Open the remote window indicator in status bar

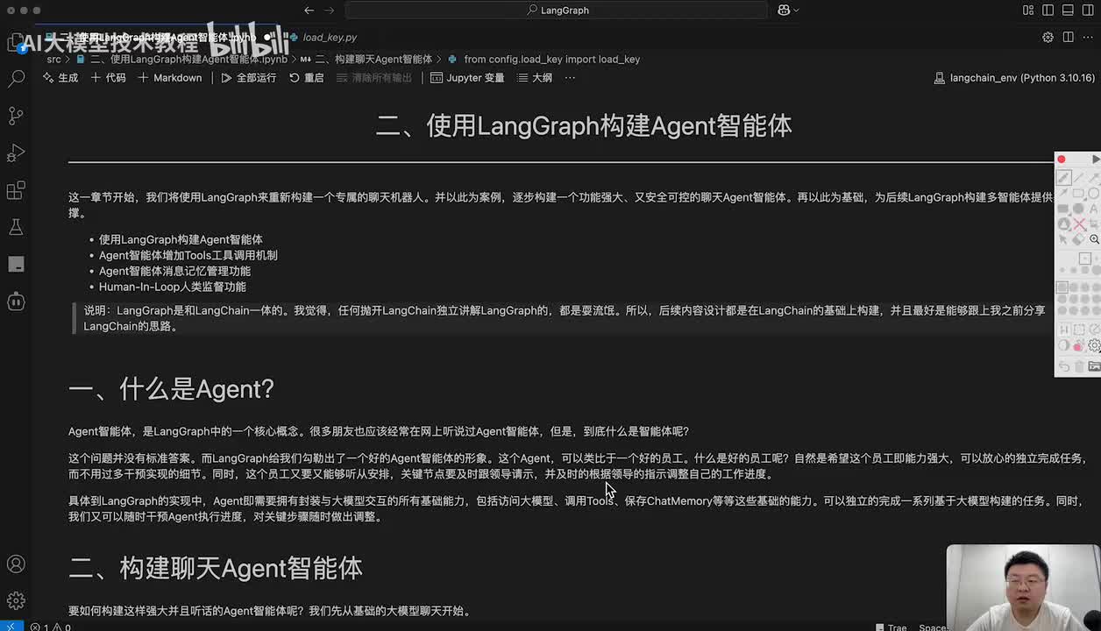click(11, 627)
